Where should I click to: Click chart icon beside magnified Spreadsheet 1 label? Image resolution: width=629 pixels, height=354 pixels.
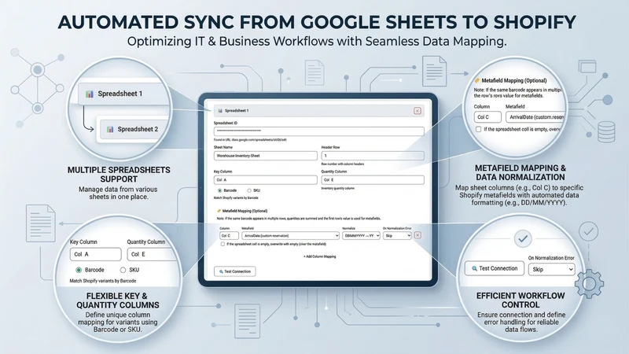(90, 94)
